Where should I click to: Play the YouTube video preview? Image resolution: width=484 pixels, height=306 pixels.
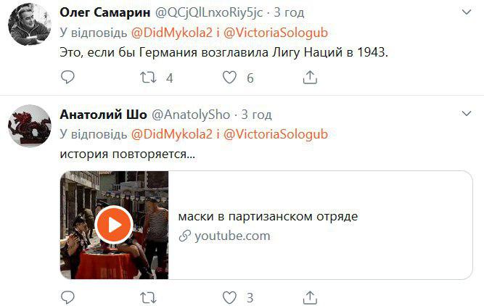(x=114, y=225)
